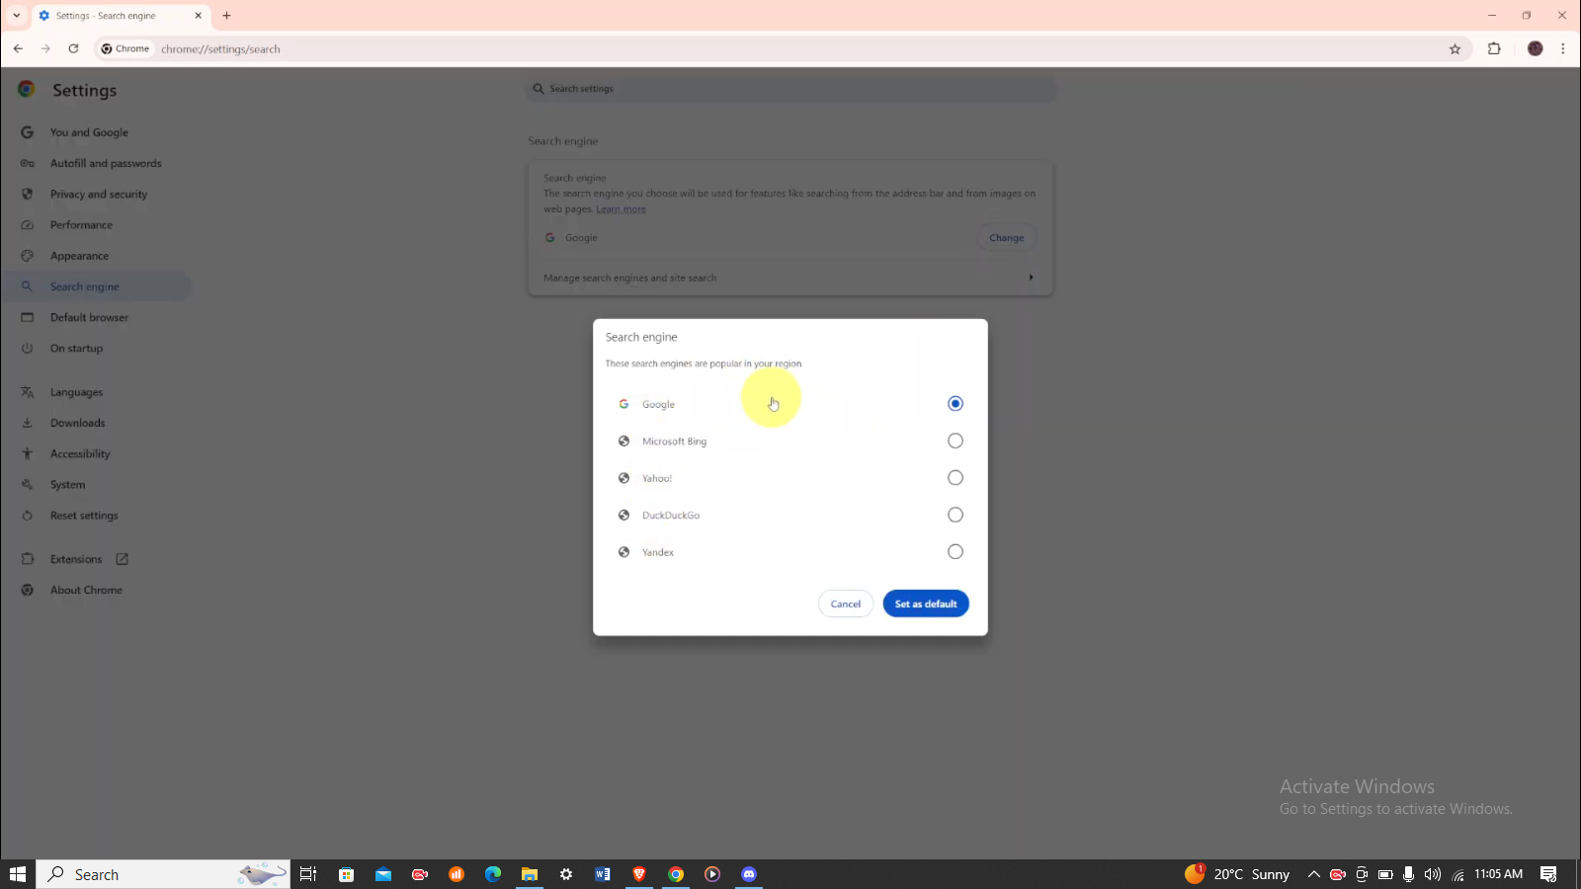
Task: Open a new tab
Action: click(226, 16)
